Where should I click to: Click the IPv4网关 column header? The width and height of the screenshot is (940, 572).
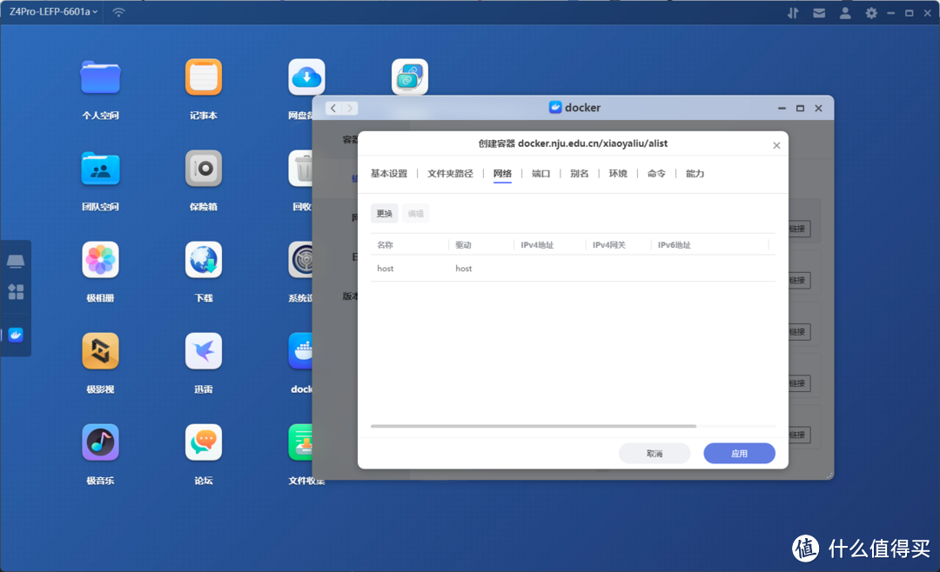(x=609, y=245)
